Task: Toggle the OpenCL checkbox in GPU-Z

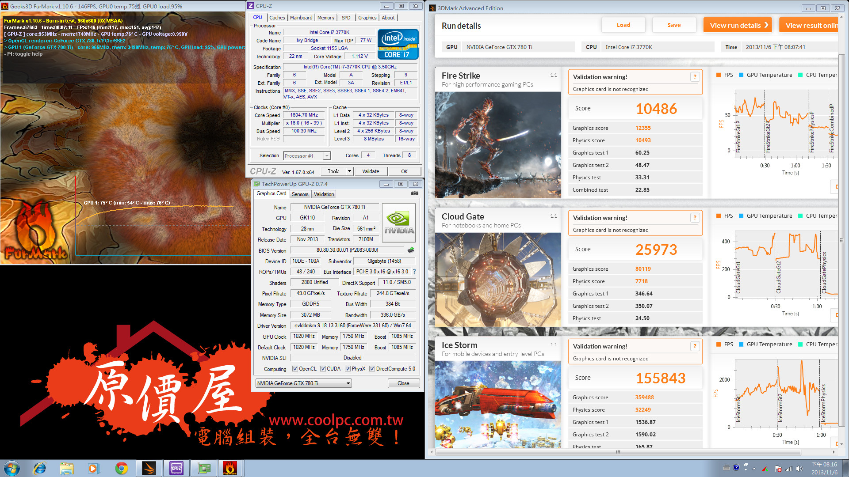Action: pos(295,369)
